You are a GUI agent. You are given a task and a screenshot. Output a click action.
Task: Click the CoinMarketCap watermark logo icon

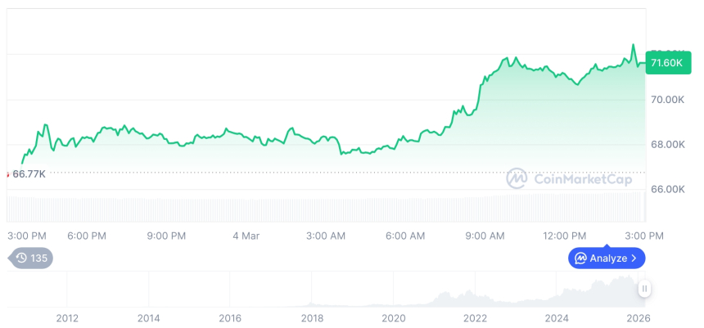click(x=517, y=178)
